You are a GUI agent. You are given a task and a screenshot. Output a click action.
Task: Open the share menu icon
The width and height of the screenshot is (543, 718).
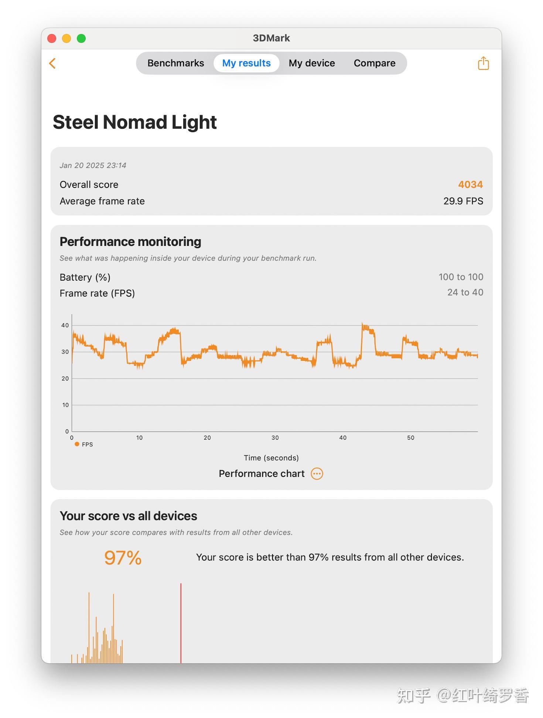point(483,63)
